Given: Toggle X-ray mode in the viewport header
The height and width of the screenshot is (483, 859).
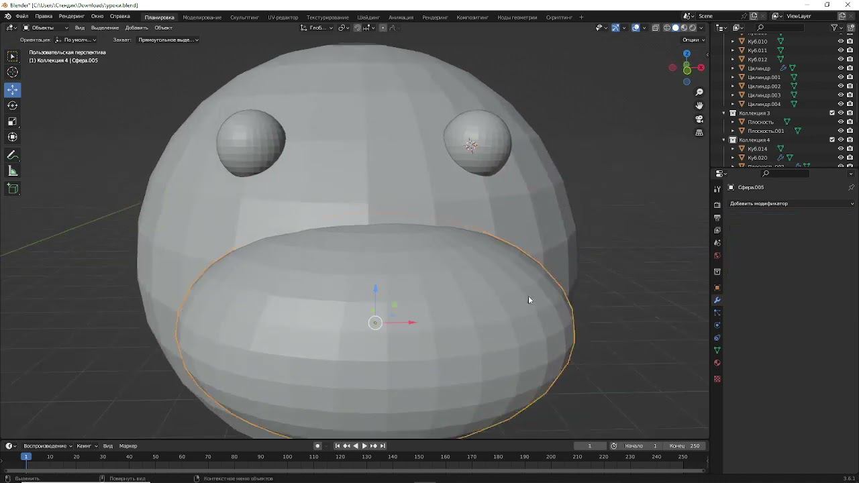Looking at the screenshot, I should click(x=656, y=28).
